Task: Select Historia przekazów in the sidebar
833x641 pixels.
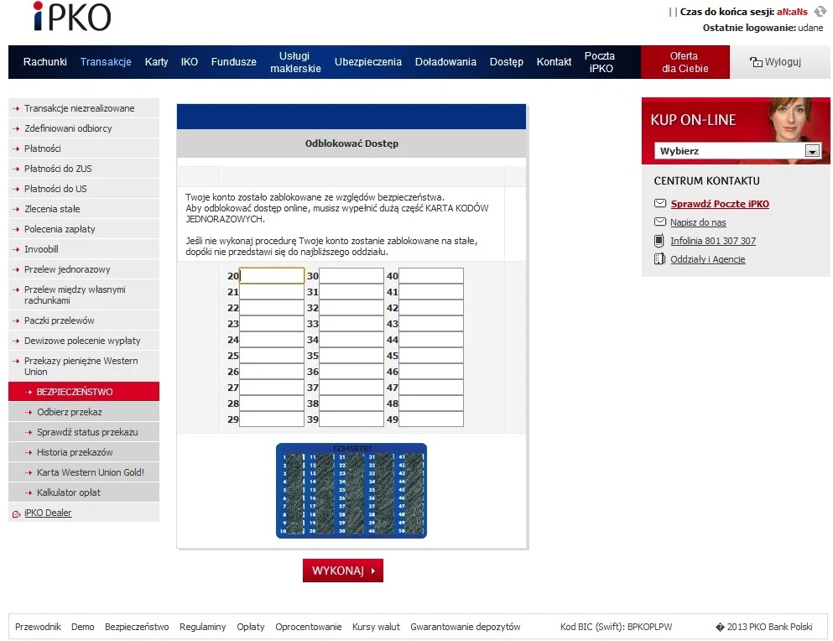Action: (75, 452)
